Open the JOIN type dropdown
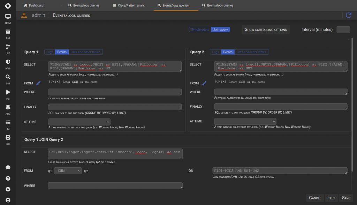 [x=68, y=171]
